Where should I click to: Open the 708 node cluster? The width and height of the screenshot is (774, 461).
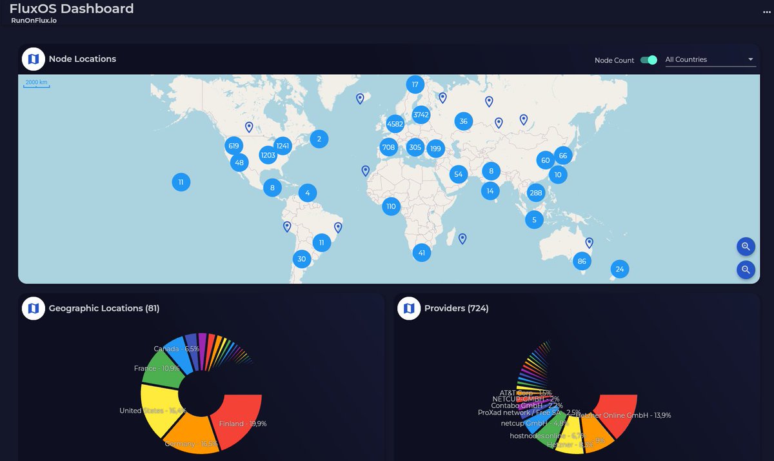pyautogui.click(x=388, y=148)
